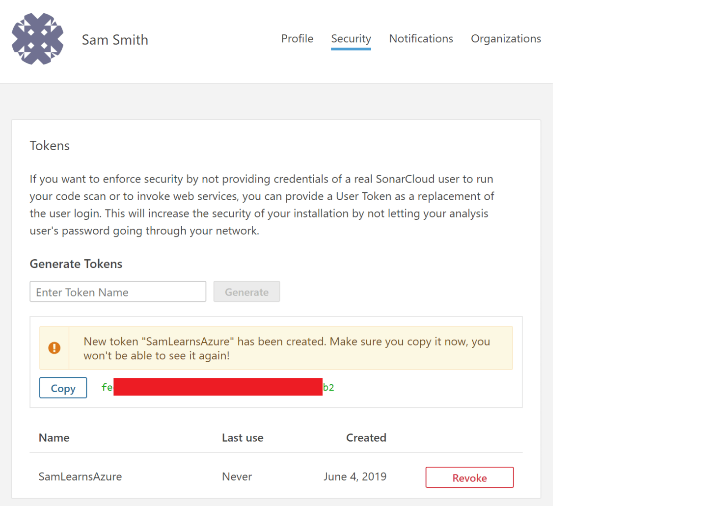This screenshot has height=506, width=707.
Task: Click the Sam Smith user name
Action: pyautogui.click(x=115, y=40)
